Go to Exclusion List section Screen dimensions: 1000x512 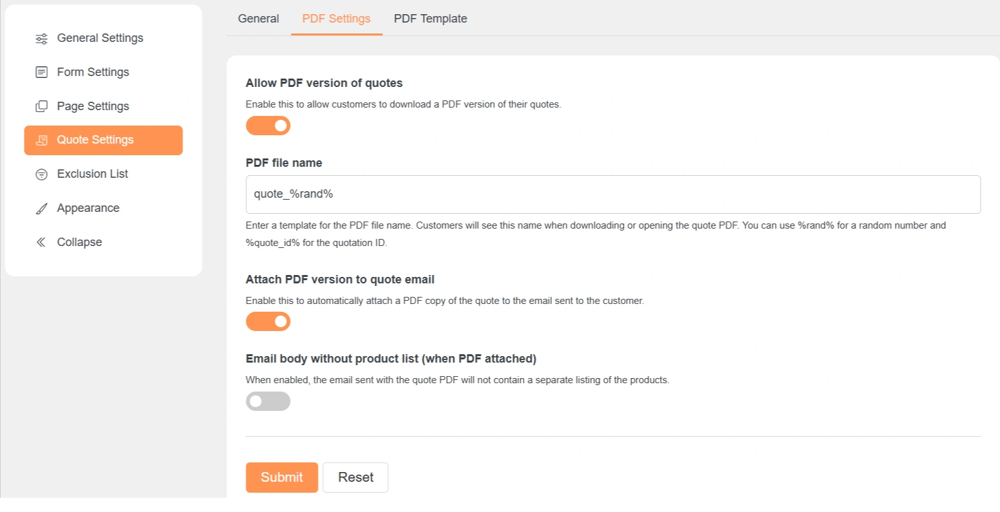92,174
